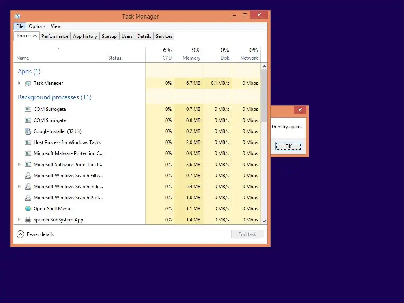The width and height of the screenshot is (404, 303).
Task: Click the Open-Shell Menu shell icon
Action: [28, 209]
